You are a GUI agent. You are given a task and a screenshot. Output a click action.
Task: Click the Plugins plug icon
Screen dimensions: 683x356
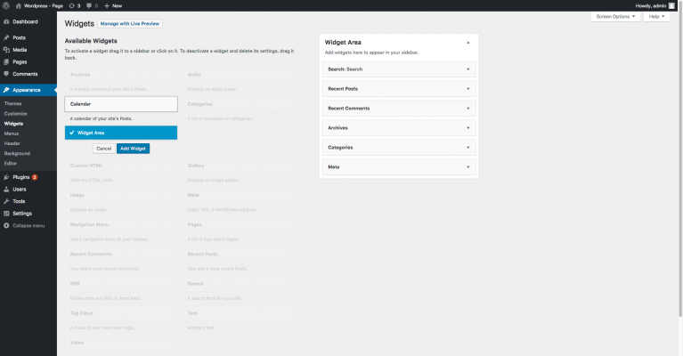[x=6, y=177]
